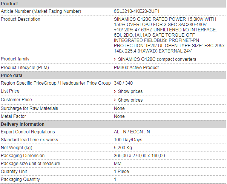Click the Delivery information section header
The height and width of the screenshot is (184, 227).
[113, 124]
